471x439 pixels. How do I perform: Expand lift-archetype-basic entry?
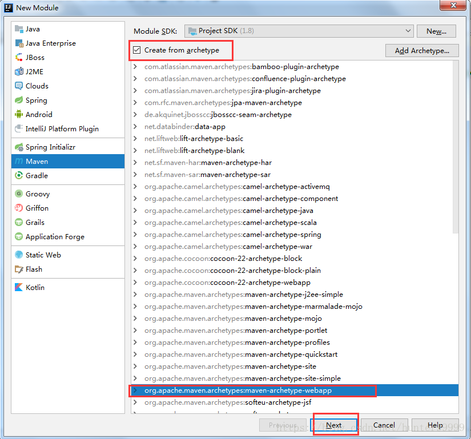135,138
